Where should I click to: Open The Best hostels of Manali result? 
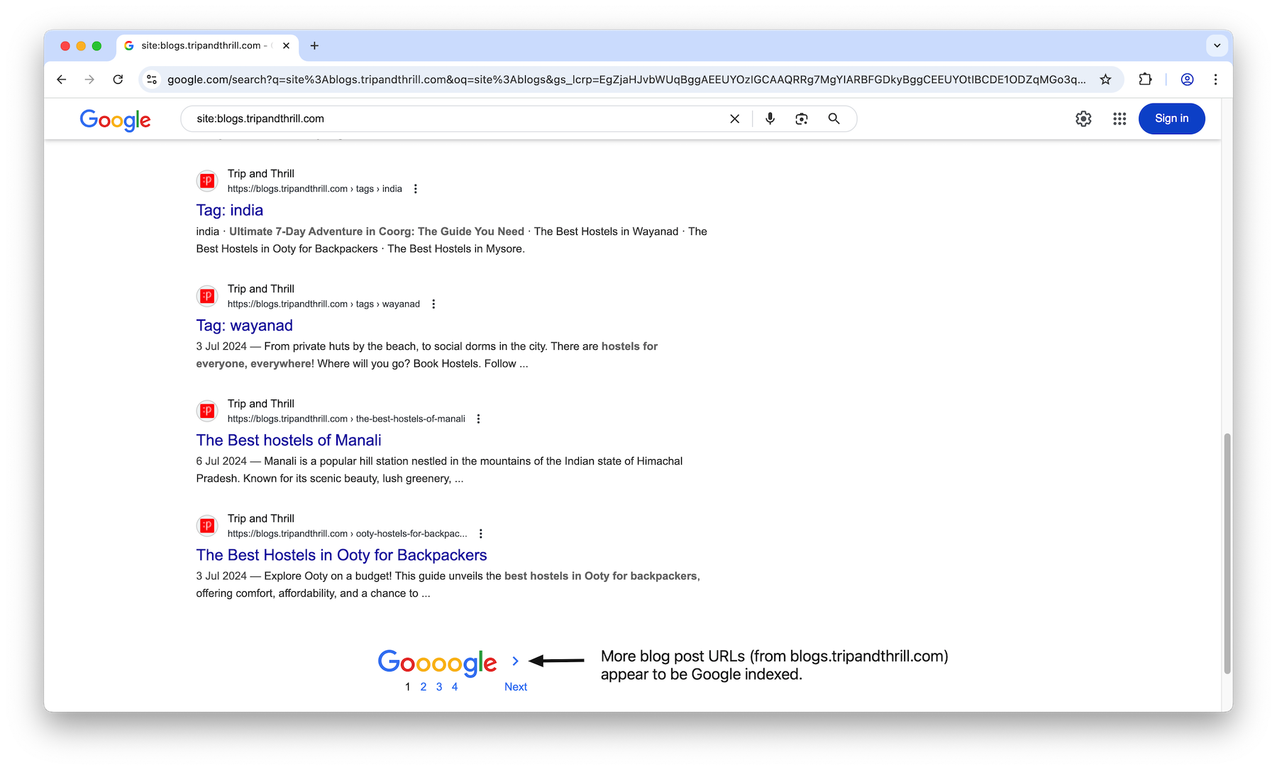click(289, 440)
